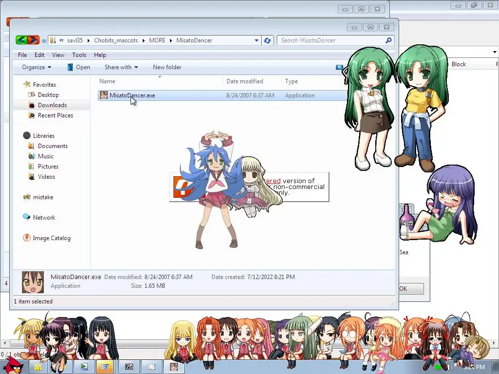
Task: Expand the arrow after Chobits_mascots in breadcrumb
Action: click(144, 40)
